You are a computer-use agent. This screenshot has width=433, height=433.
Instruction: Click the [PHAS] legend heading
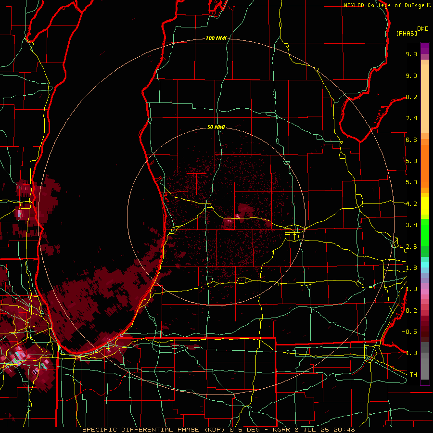(407, 33)
